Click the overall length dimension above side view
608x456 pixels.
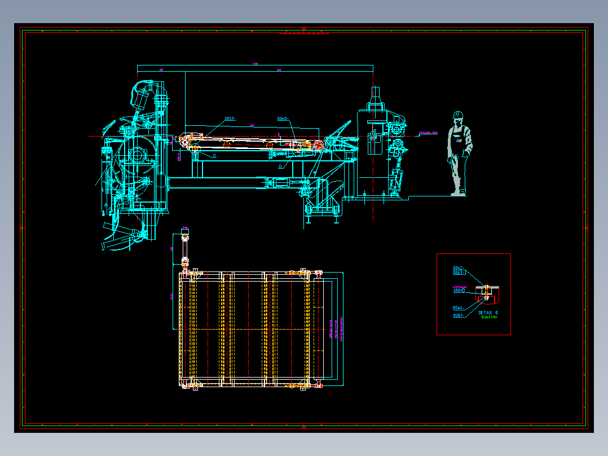255,64
